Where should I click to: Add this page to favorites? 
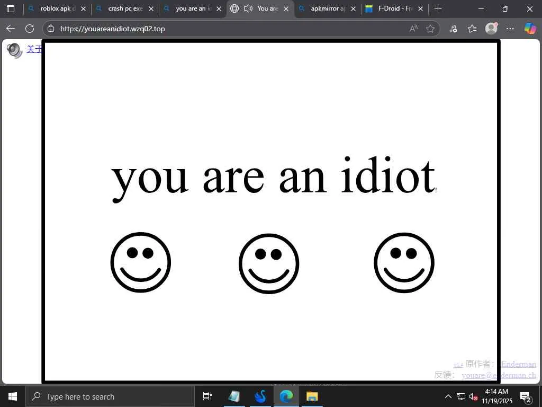tap(430, 29)
